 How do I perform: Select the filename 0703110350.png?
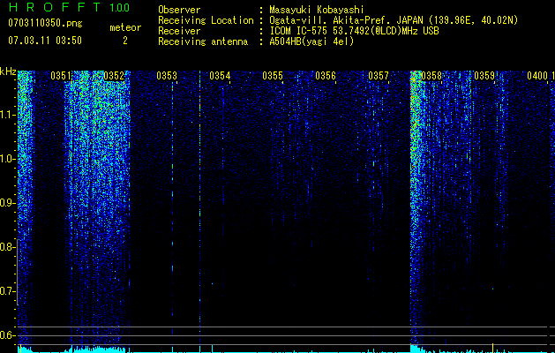coord(45,24)
